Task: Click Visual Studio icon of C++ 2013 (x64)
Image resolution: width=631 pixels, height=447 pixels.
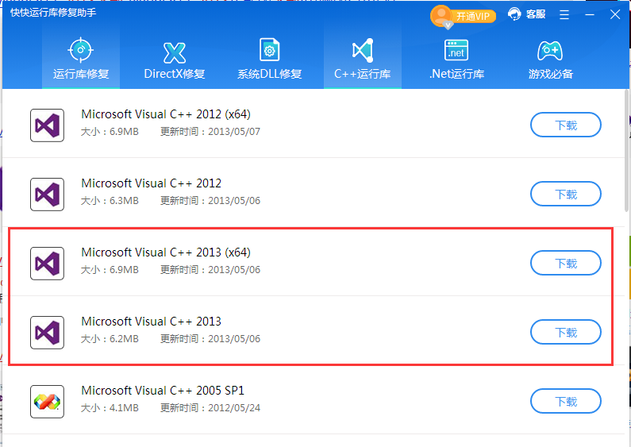Action: click(47, 264)
